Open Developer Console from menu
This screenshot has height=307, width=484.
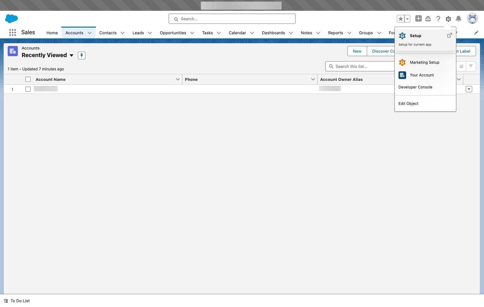tap(425, 87)
